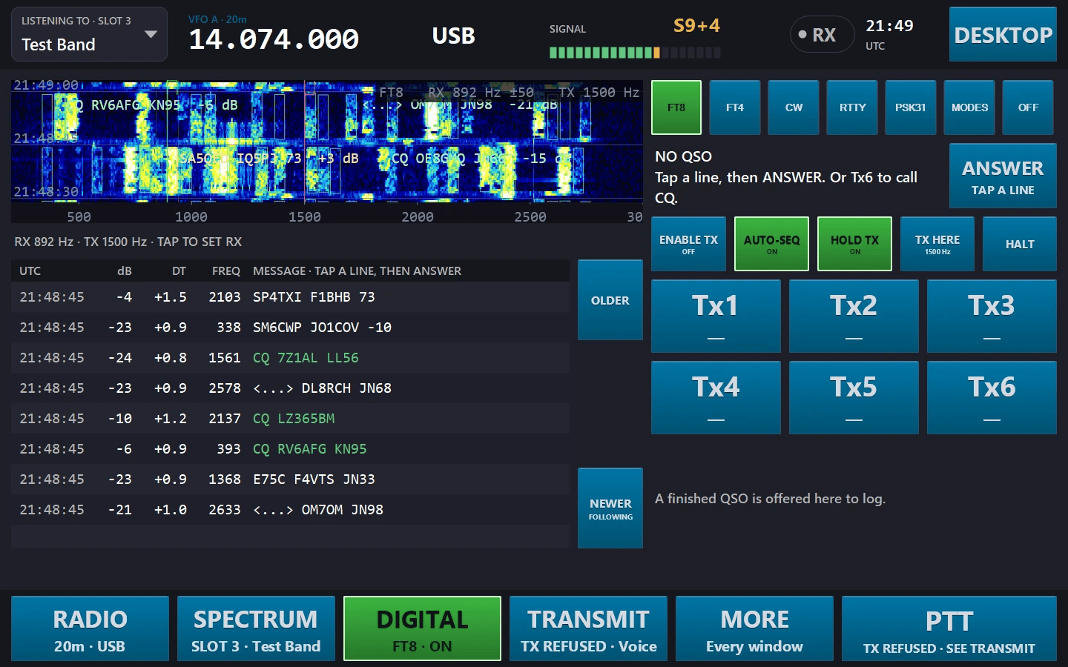Hit HALT to stop transmit
This screenshot has height=667, width=1068.
tap(1020, 244)
